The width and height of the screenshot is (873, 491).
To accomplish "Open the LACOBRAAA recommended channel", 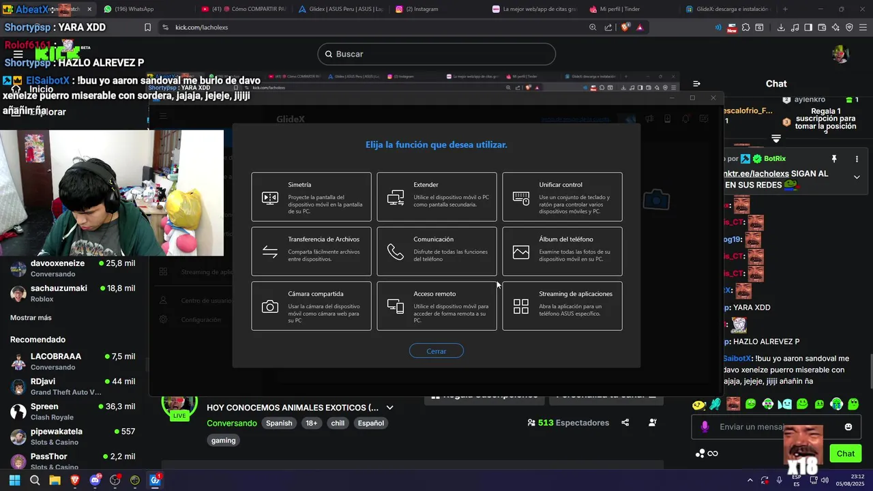I will (73, 361).
